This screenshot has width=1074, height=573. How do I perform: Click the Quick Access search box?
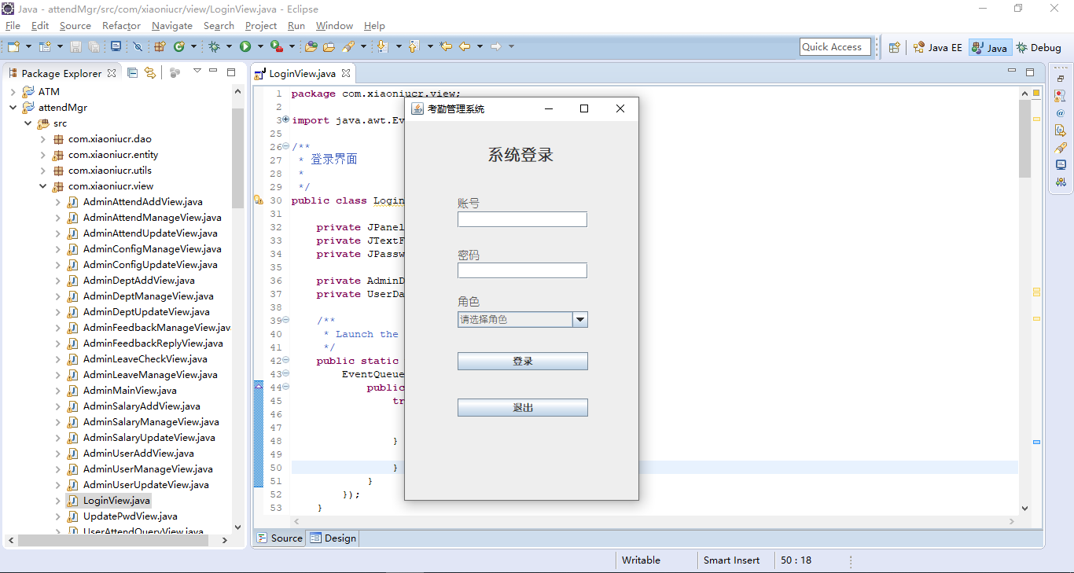tap(835, 47)
